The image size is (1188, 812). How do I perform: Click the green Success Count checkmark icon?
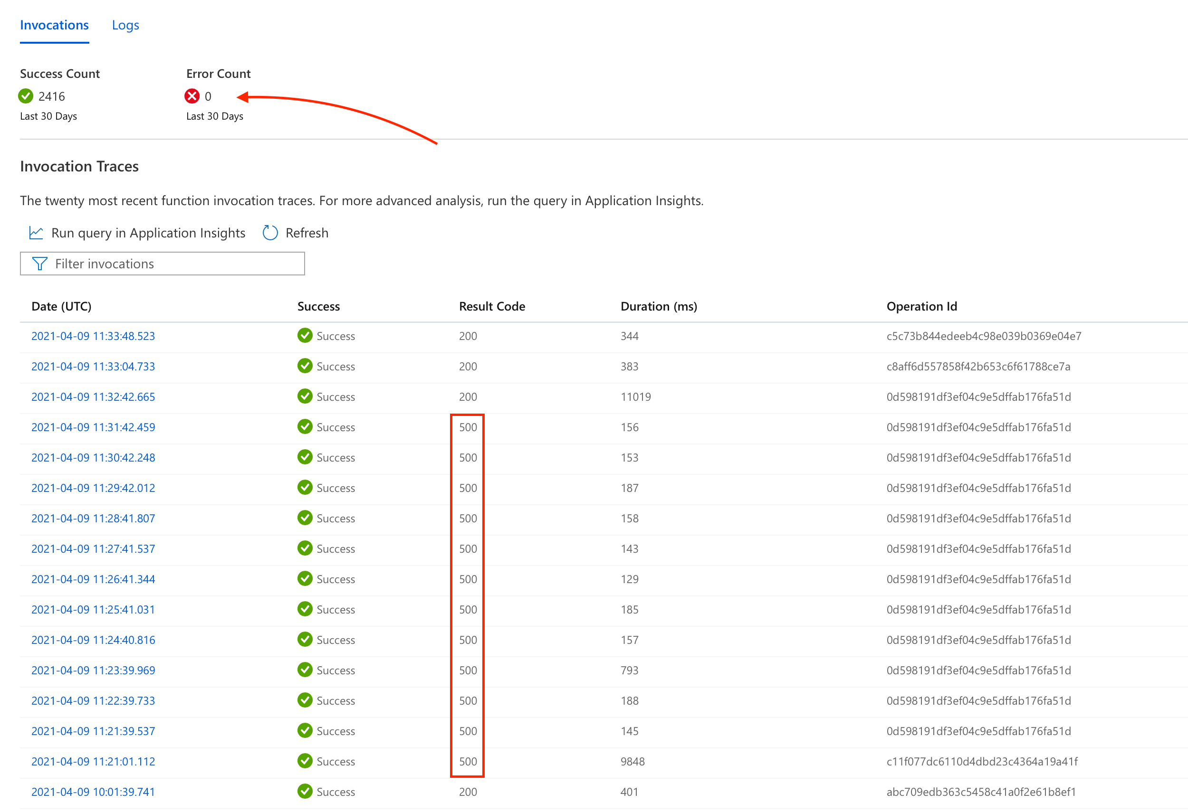coord(26,96)
